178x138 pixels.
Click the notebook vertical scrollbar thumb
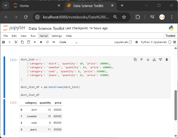click(176, 105)
